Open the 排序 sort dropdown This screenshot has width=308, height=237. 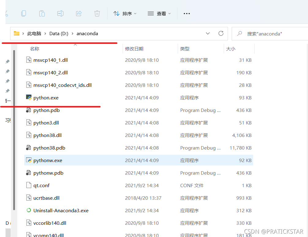pyautogui.click(x=125, y=13)
